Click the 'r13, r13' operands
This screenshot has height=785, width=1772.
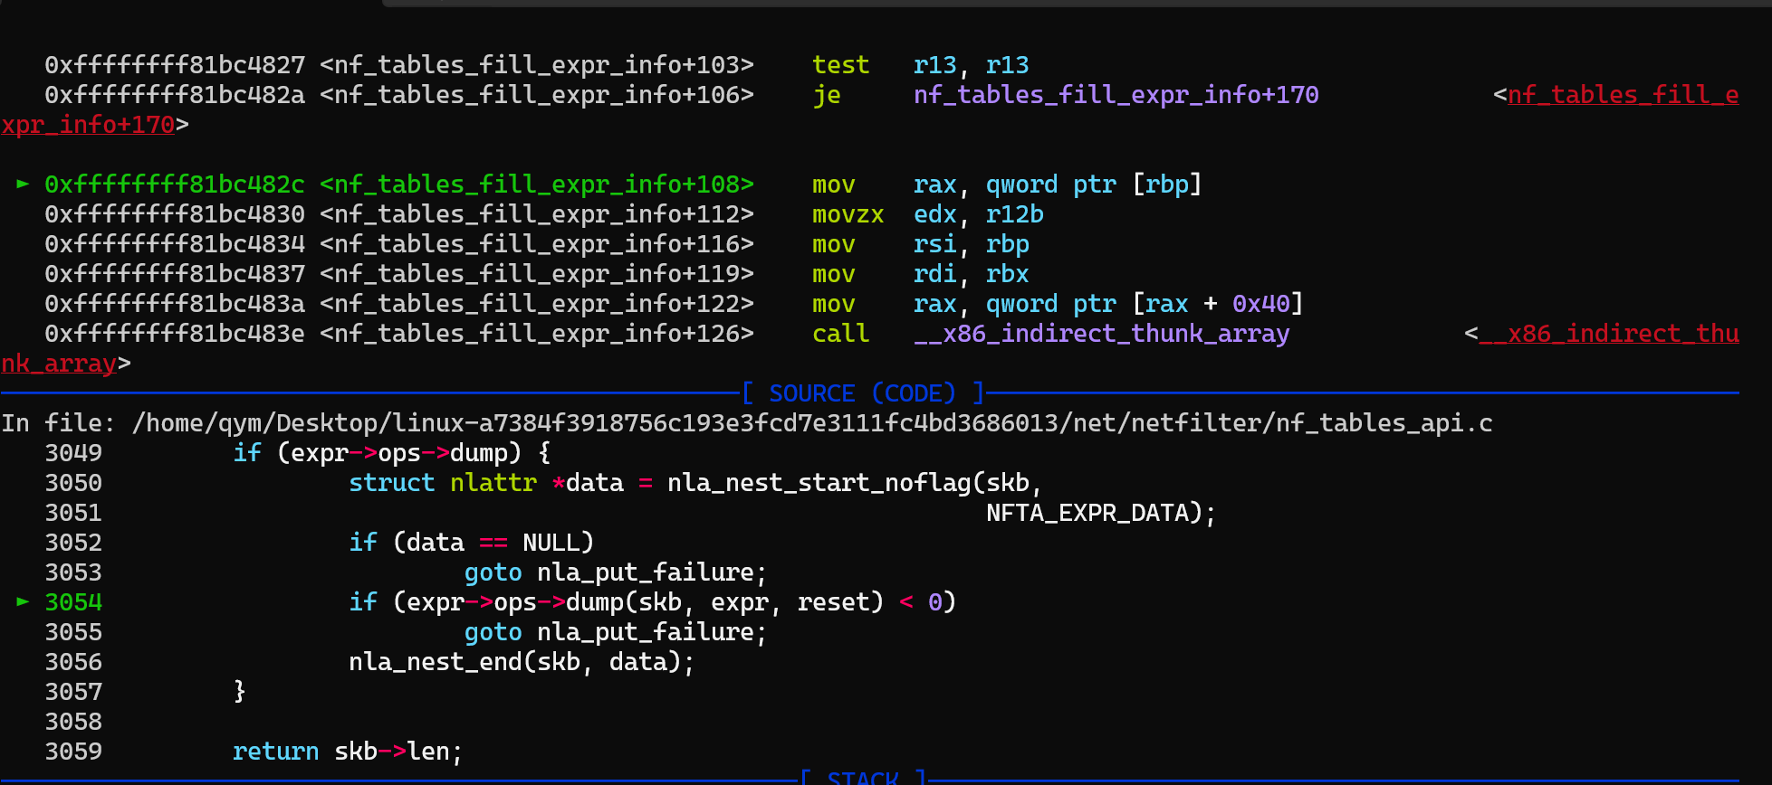[x=972, y=65]
